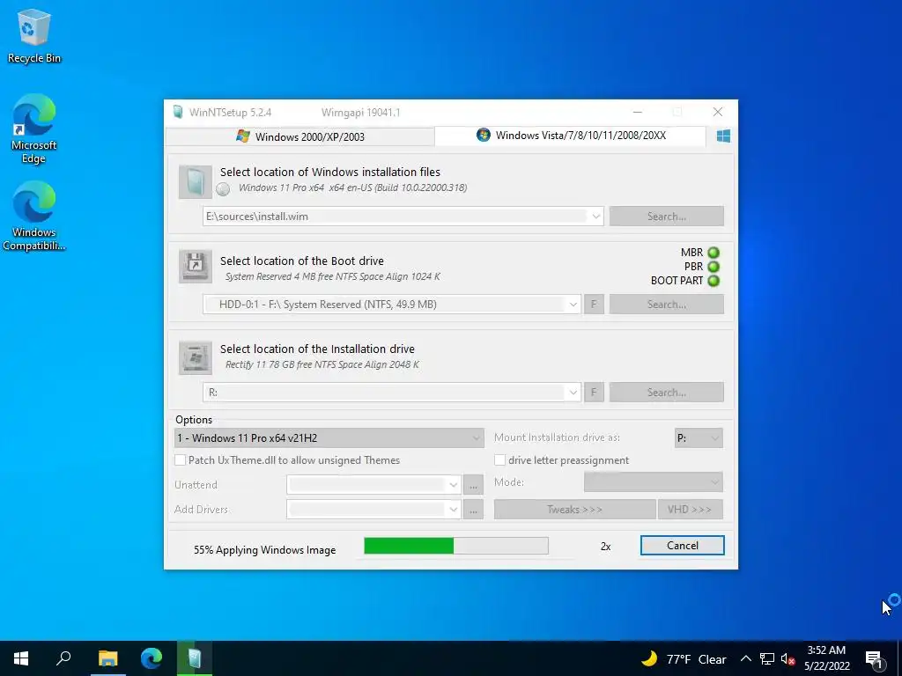902x676 pixels.
Task: Click the F format button for Installation drive
Action: pyautogui.click(x=594, y=393)
